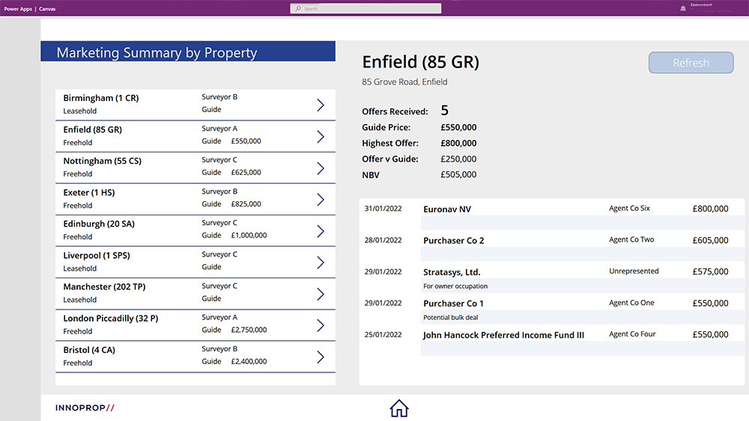Click the Purchaser Co 1 offer name
This screenshot has width=749, height=421.
point(453,304)
